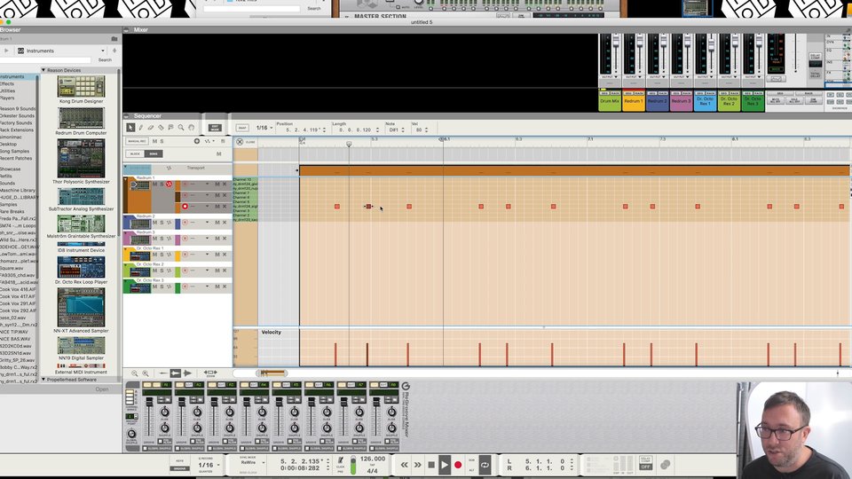Select Recent Patches in browser sidebar
852x479 pixels.
(16, 158)
